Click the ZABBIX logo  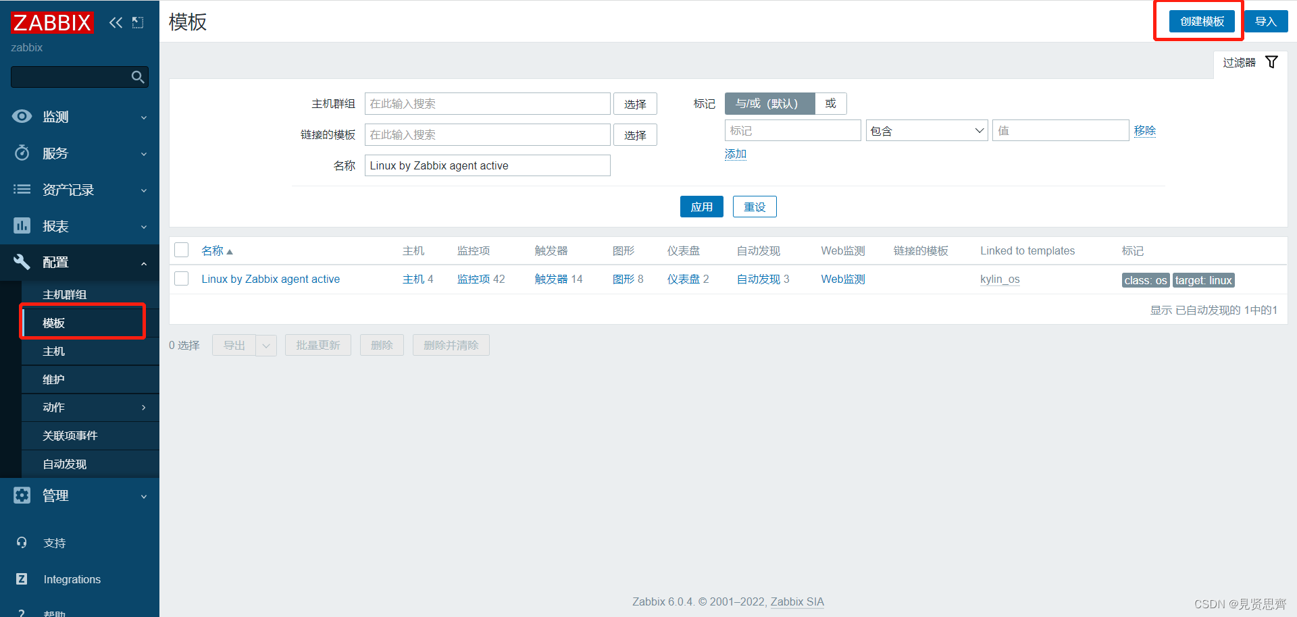point(52,22)
